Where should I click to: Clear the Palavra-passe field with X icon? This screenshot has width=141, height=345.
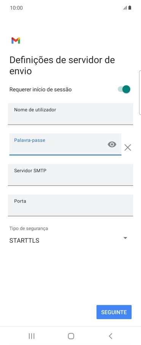(128, 147)
